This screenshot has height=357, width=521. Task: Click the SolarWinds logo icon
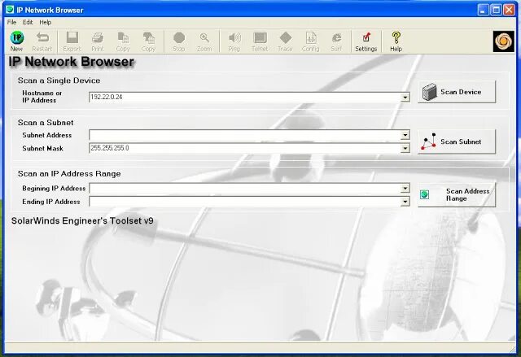click(503, 41)
